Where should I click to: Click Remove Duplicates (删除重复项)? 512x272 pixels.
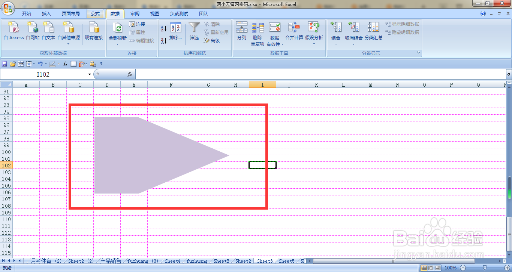(x=257, y=34)
